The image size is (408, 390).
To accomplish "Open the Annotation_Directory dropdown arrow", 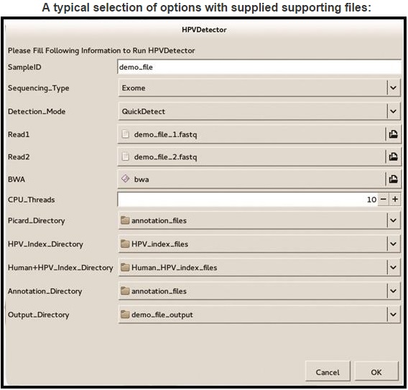I will (393, 291).
